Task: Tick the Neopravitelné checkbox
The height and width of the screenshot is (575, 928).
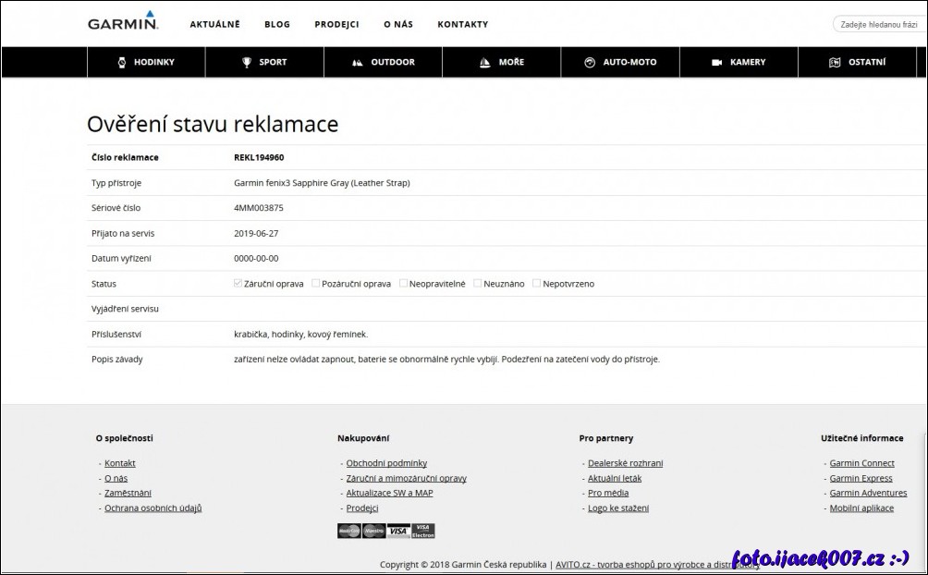Action: 404,284
